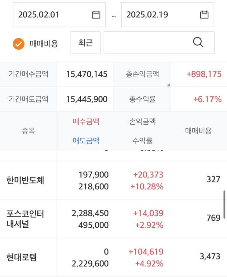The width and height of the screenshot is (227, 277).
Task: Sort by 매도금액 column header
Action: 86,141
